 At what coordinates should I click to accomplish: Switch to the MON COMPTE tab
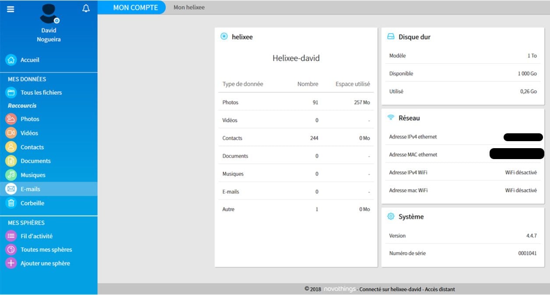[x=133, y=7]
